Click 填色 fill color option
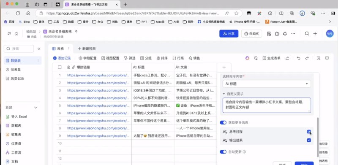 click(194, 58)
